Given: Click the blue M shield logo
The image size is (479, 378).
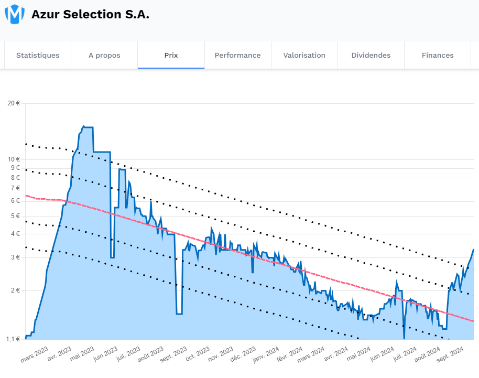Looking at the screenshot, I should (14, 14).
